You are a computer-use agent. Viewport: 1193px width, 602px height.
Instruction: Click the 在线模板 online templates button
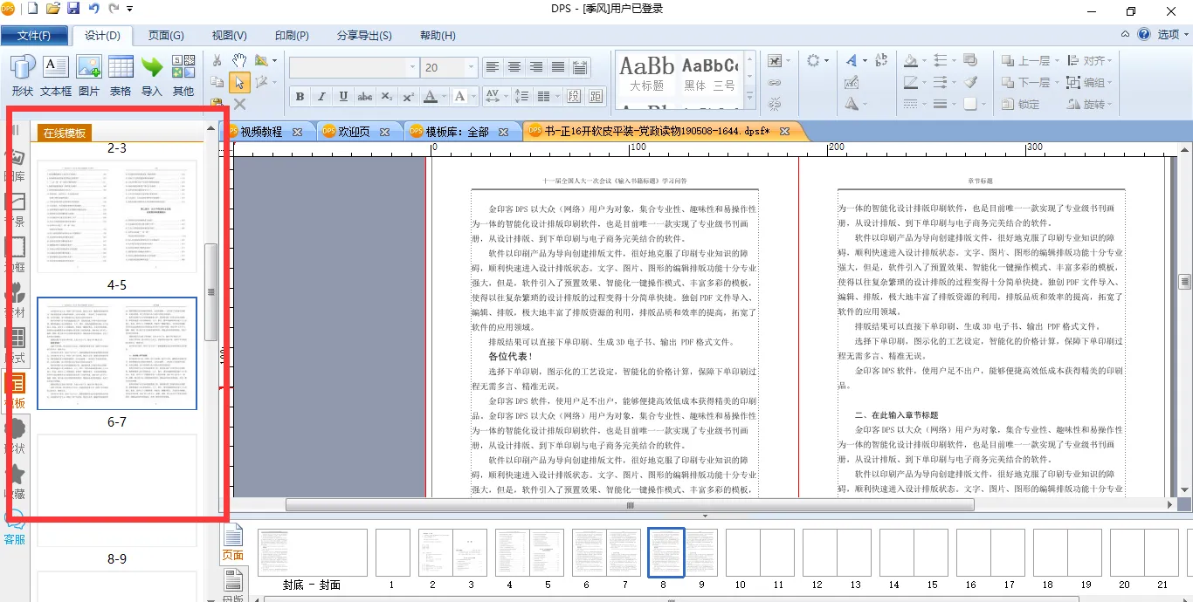coord(66,133)
